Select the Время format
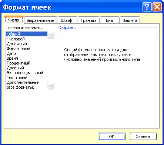The image size is (164, 145). tap(27, 58)
